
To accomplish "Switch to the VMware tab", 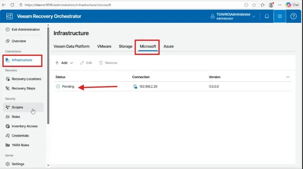I will click(104, 46).
